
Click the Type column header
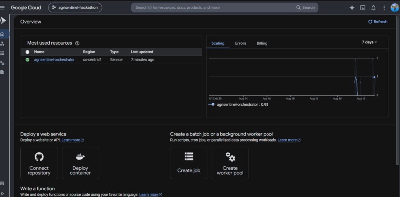tap(114, 52)
